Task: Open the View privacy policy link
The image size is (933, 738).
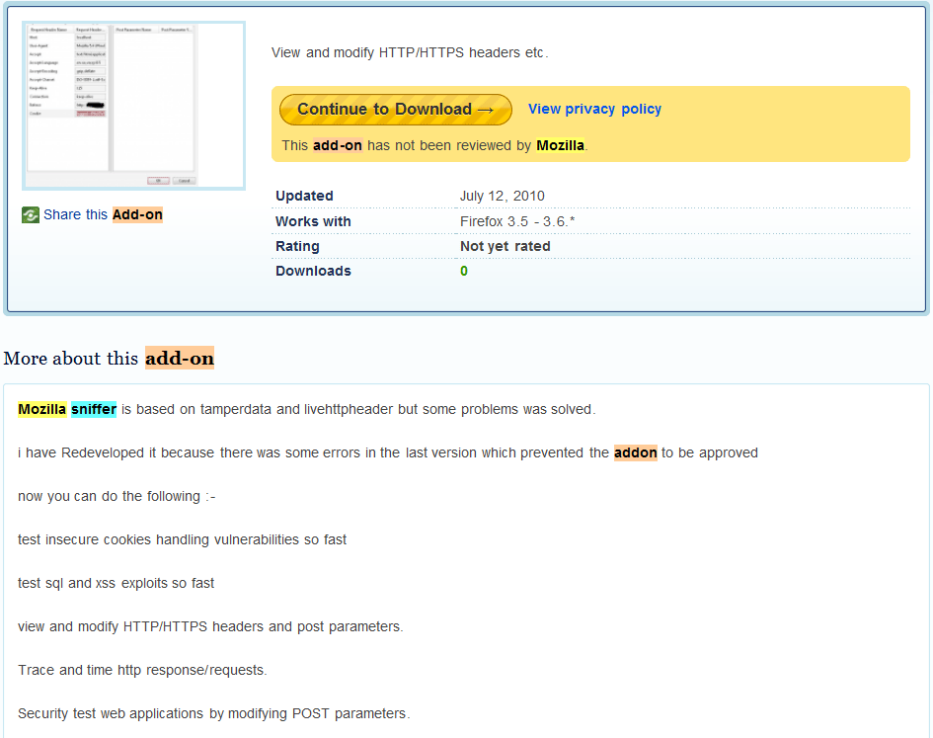Action: [x=594, y=109]
